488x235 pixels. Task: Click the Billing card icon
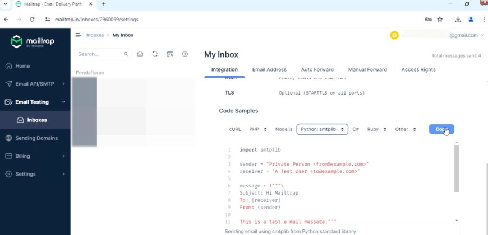tap(9, 156)
